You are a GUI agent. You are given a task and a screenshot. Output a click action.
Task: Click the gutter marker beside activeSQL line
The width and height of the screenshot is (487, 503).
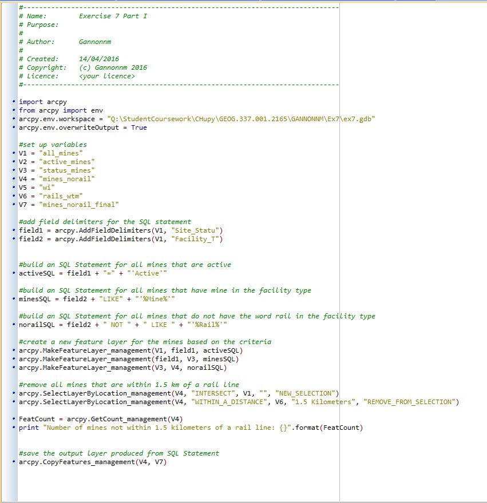tap(14, 273)
